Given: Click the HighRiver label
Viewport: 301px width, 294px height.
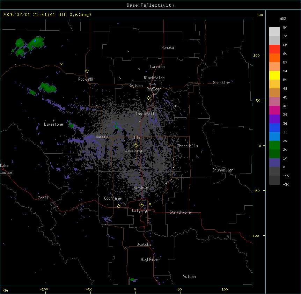Looking at the screenshot, I should 150,259.
